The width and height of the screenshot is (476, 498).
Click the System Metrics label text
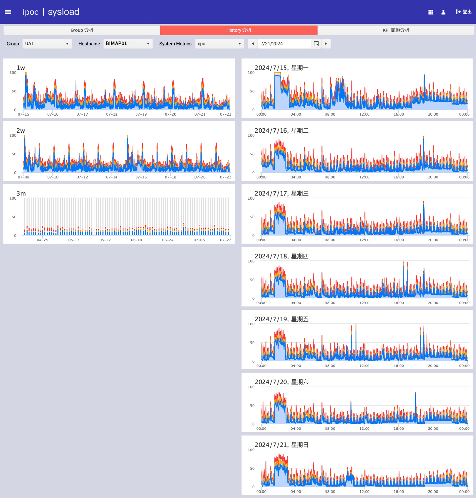[175, 44]
